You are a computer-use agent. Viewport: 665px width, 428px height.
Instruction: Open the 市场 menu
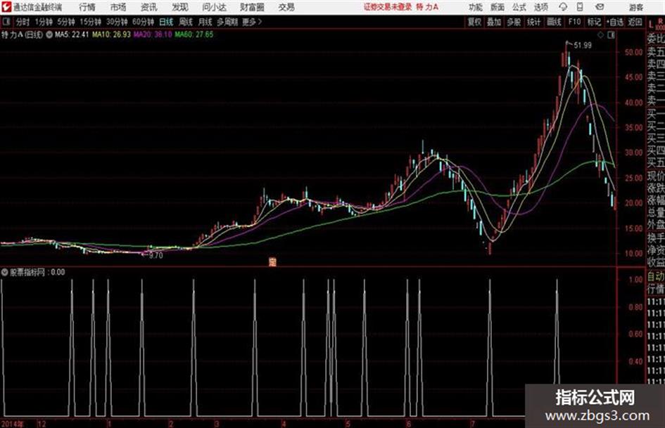pos(118,7)
